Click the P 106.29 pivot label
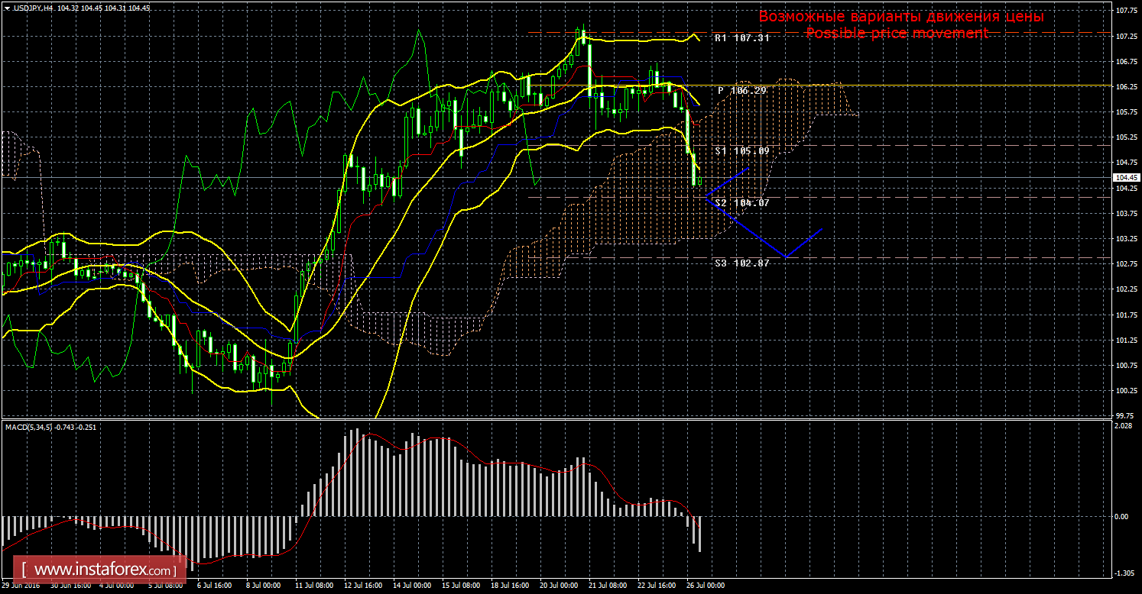The height and width of the screenshot is (594, 1142). pos(741,90)
